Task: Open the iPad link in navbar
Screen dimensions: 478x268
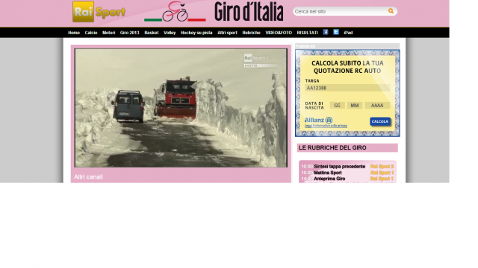Action: (348, 33)
